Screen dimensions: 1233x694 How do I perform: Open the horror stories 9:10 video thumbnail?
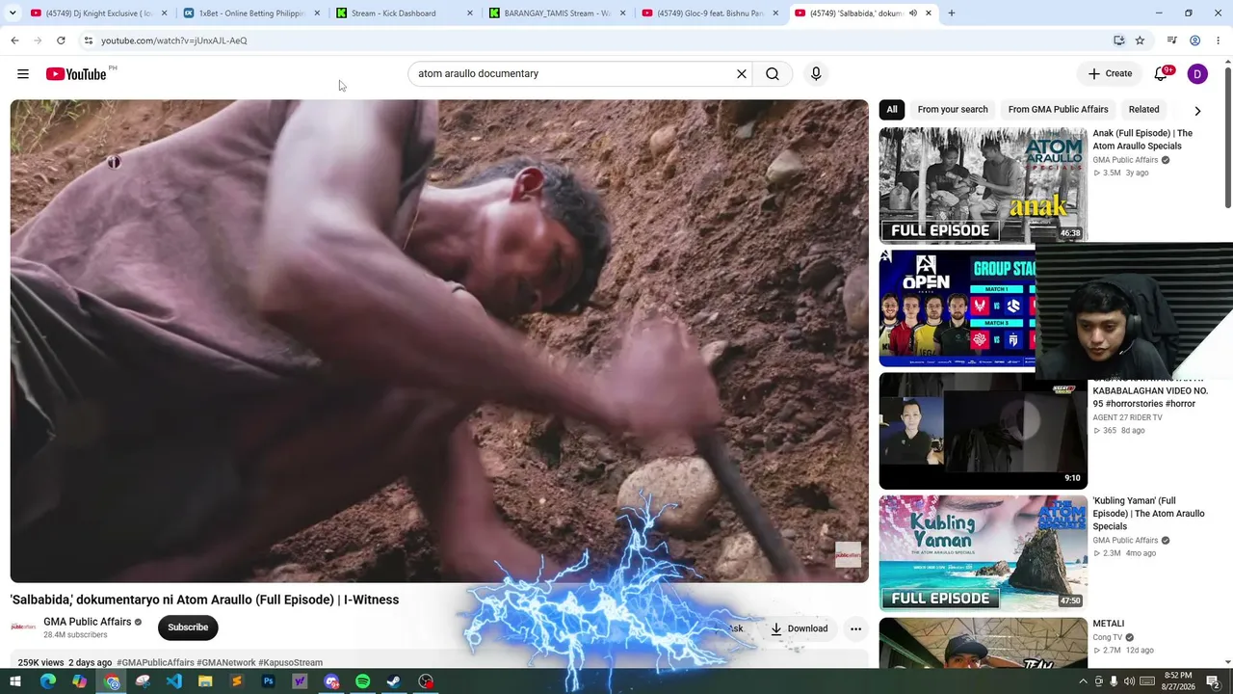(x=983, y=431)
